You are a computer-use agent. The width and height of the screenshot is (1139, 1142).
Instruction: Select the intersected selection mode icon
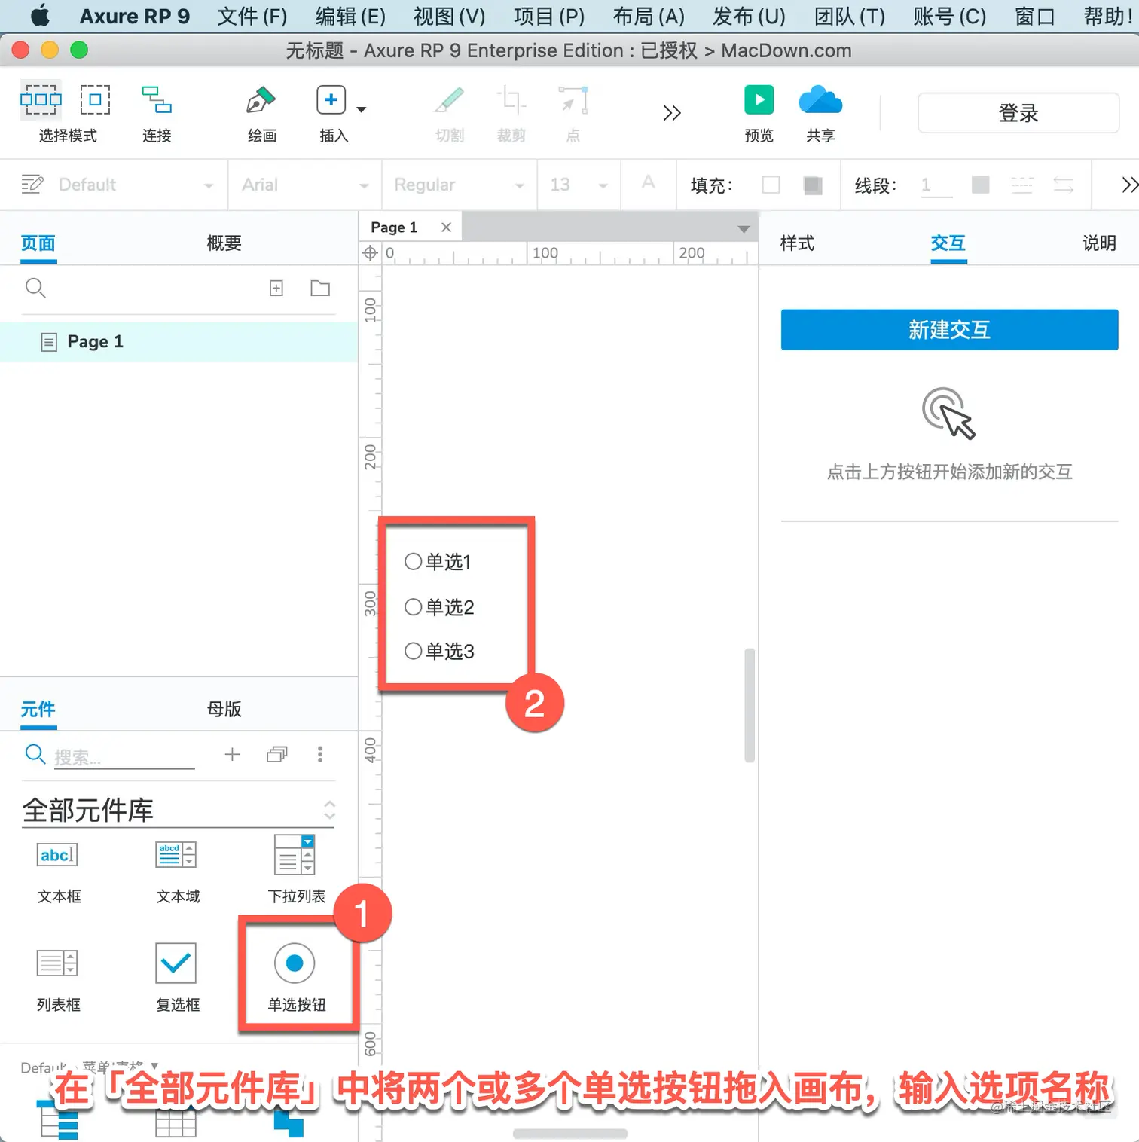click(41, 99)
